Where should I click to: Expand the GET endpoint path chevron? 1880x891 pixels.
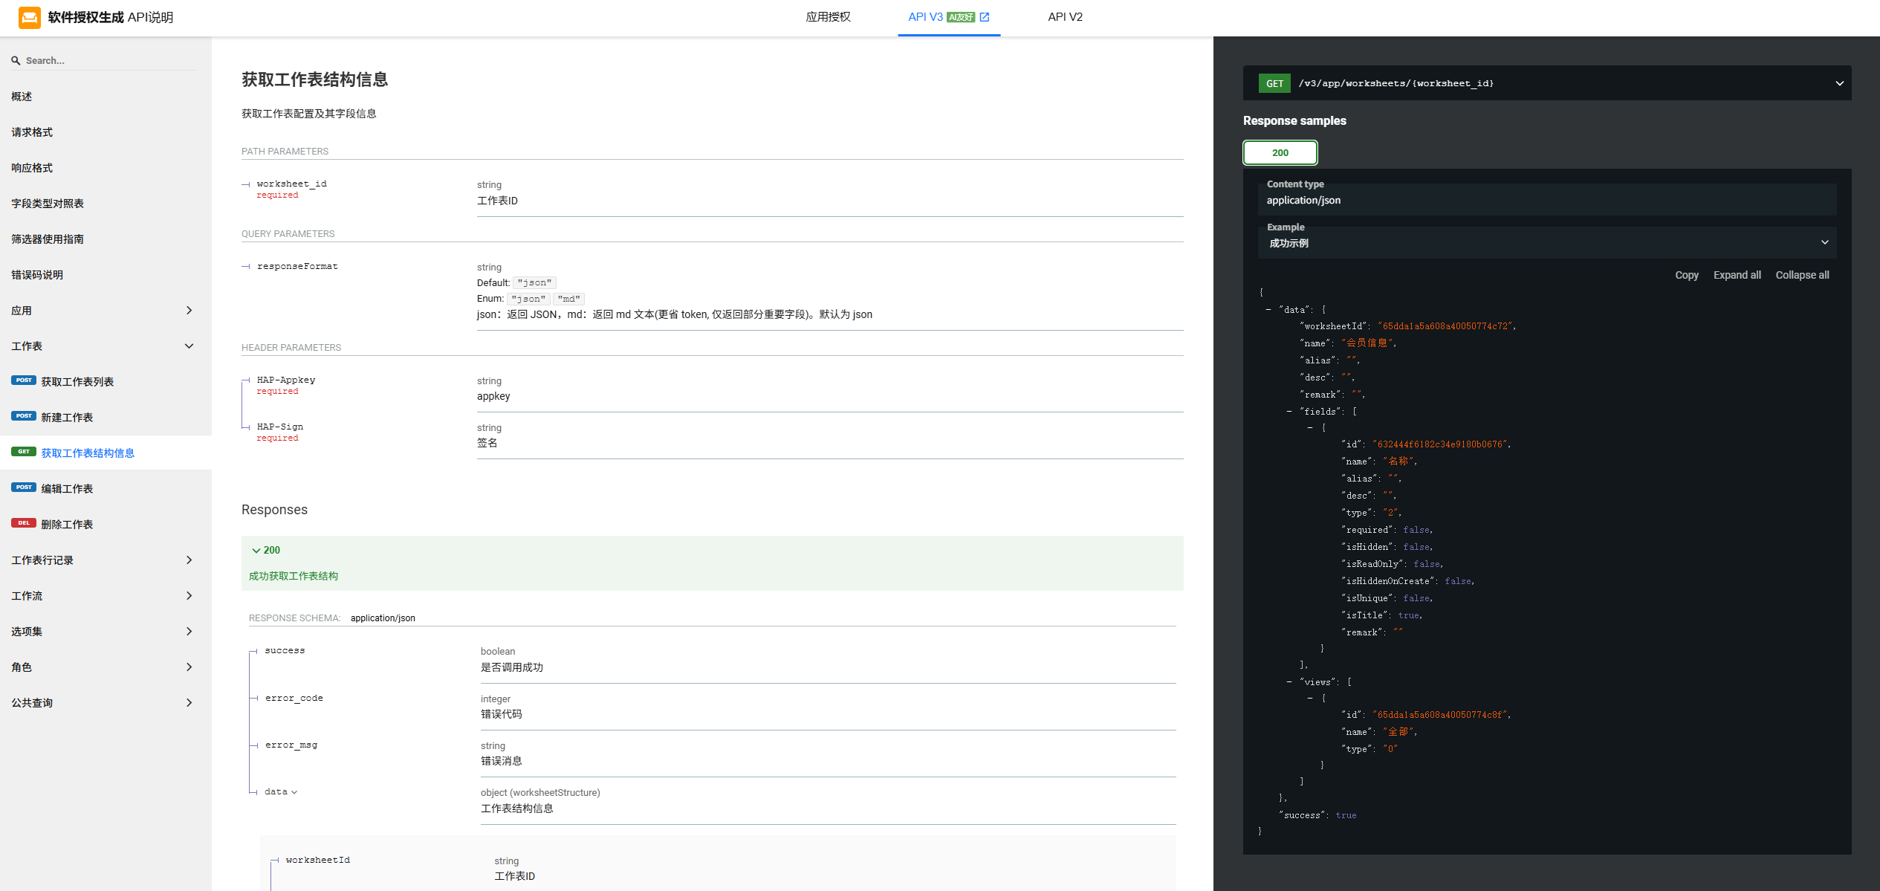pos(1839,83)
